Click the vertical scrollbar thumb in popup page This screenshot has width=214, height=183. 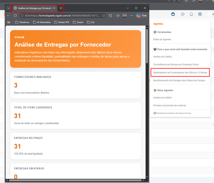click(147, 46)
